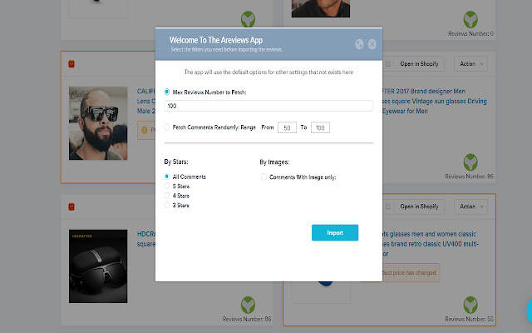Click the 'Reviews Number: 0' text

coord(471,33)
